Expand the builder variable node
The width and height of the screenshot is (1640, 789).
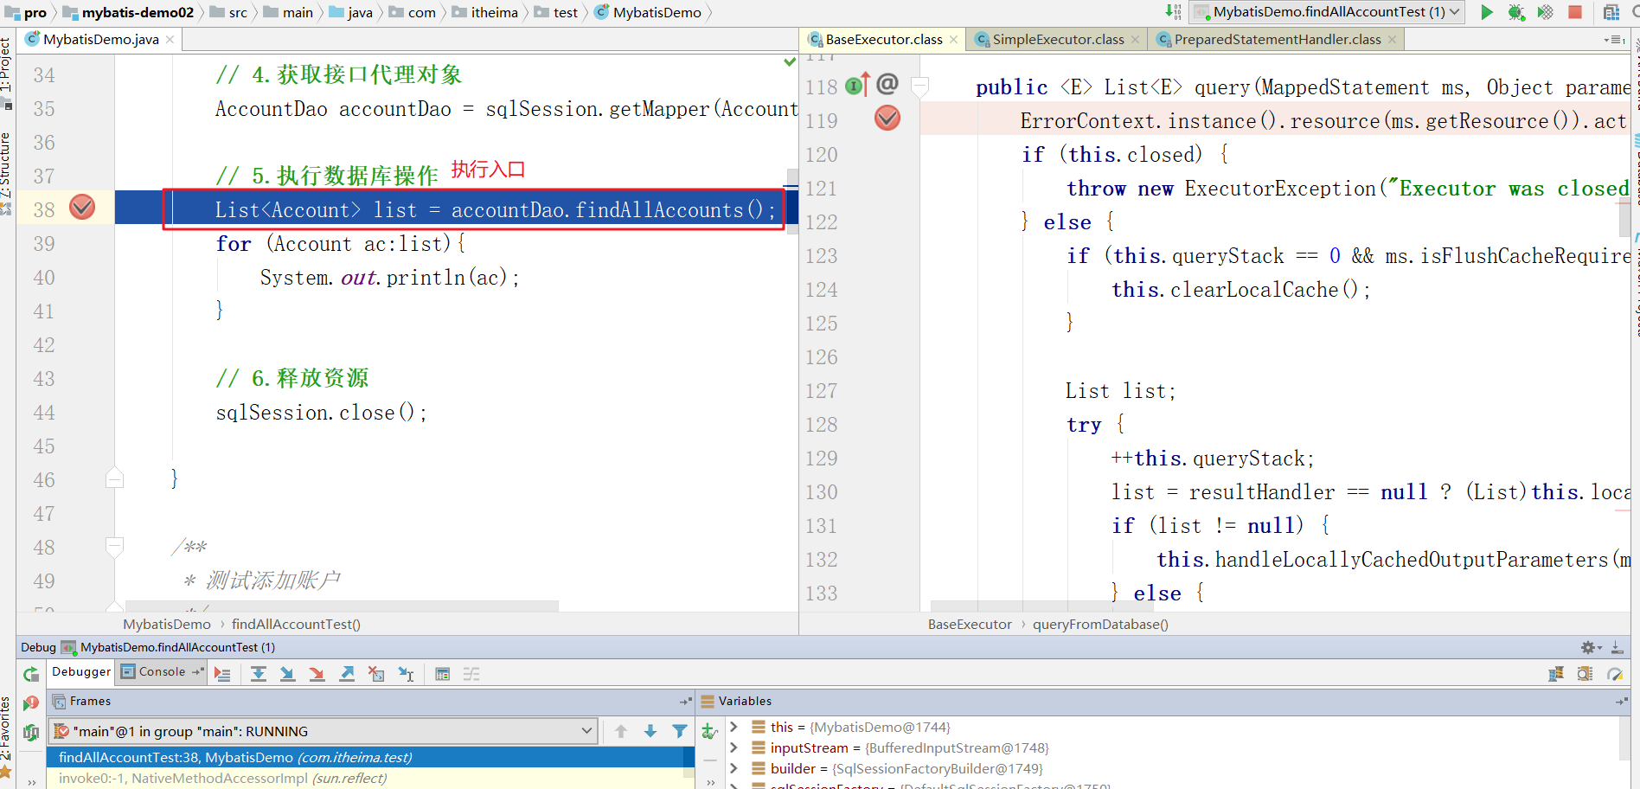pos(734,768)
